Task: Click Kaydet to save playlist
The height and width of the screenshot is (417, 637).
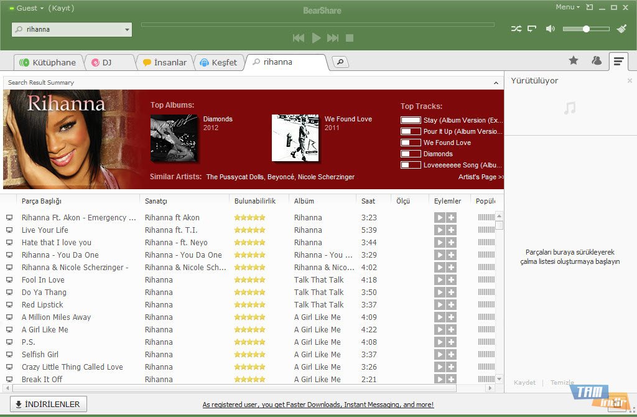Action: click(x=524, y=382)
